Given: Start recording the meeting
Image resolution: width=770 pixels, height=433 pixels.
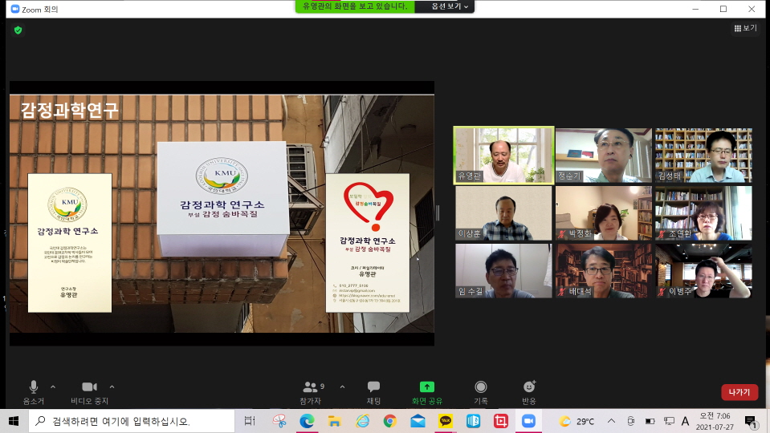Looking at the screenshot, I should pyautogui.click(x=480, y=387).
